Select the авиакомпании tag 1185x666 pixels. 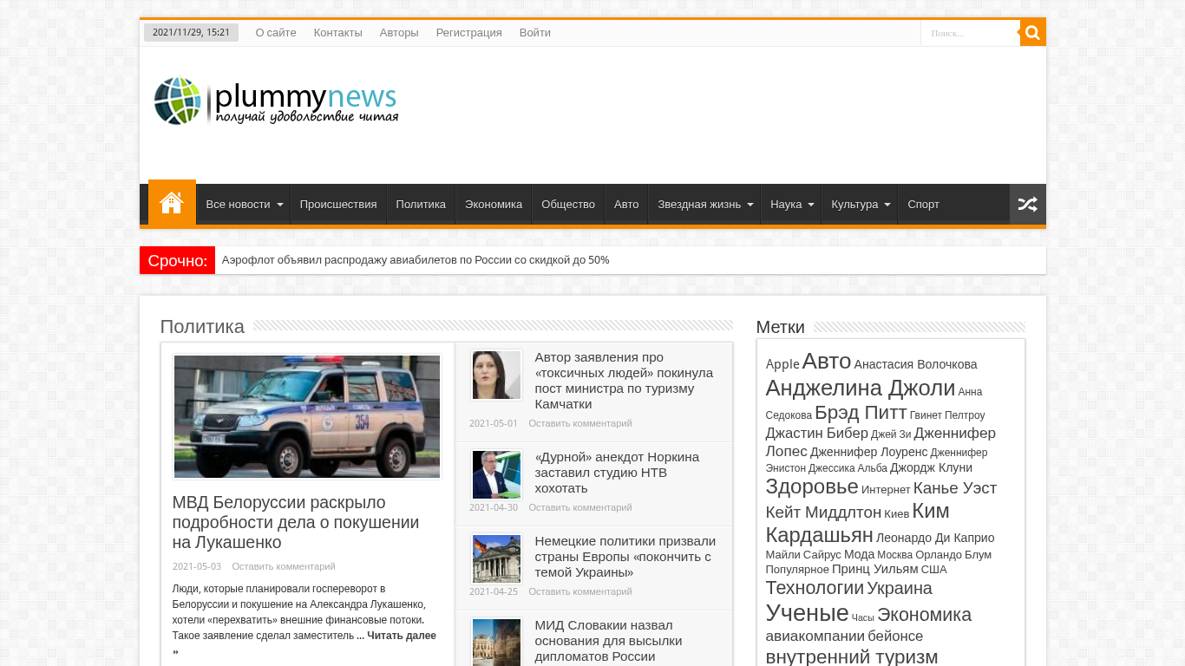pyautogui.click(x=815, y=636)
